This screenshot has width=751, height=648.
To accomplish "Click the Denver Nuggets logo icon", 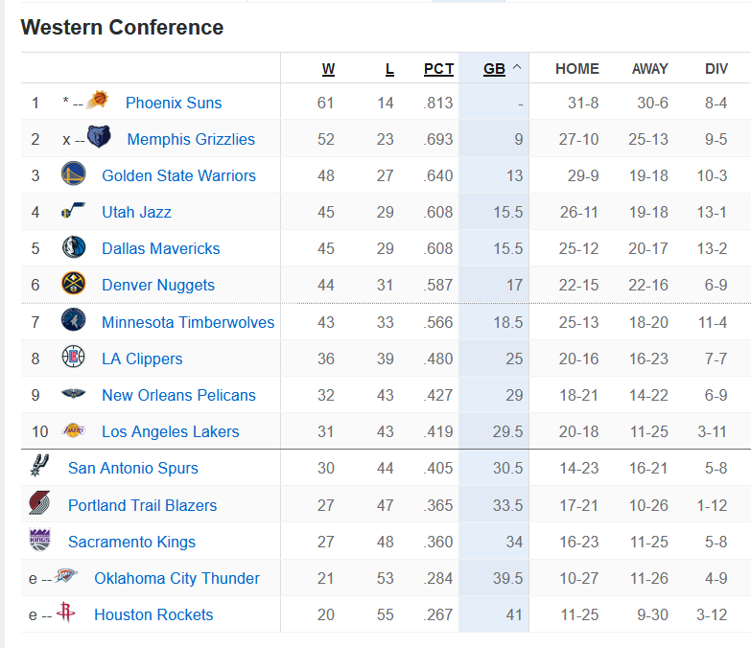I will tap(73, 283).
